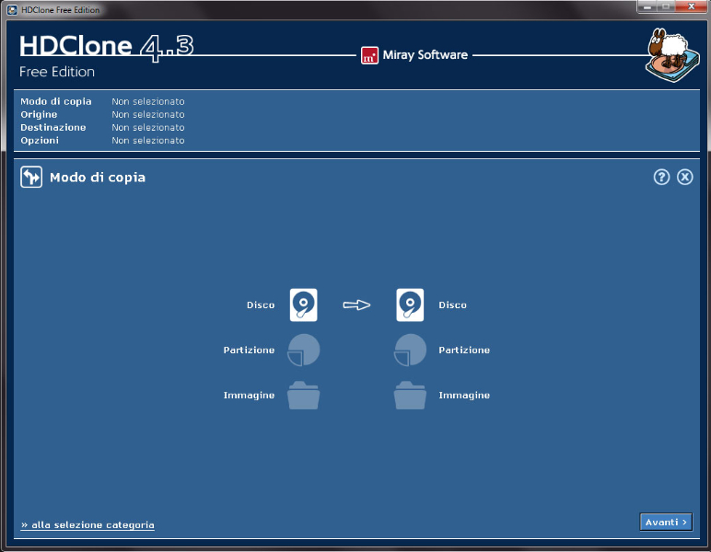The image size is (711, 552).
Task: Pick the source Immagine folder icon
Action: coord(303,396)
